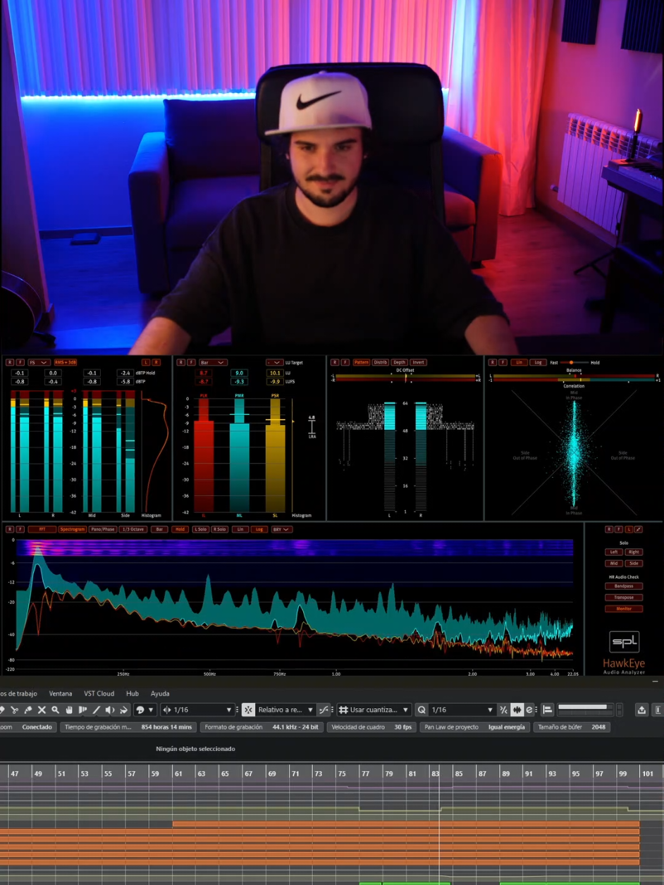Select the scissors split tool
The width and height of the screenshot is (664, 885).
tap(14, 710)
